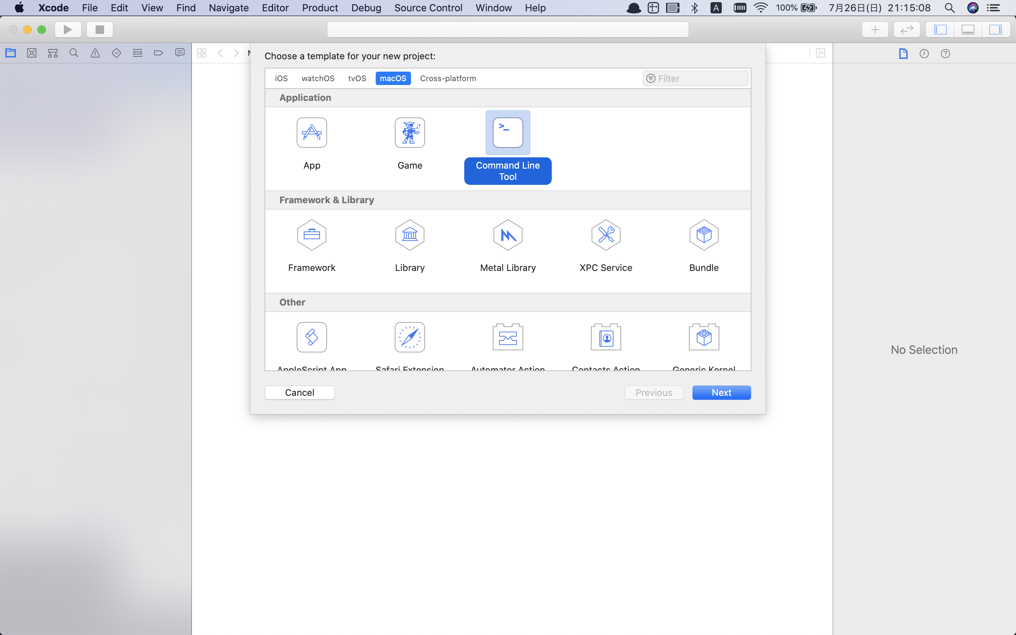Click the Next button
1016x635 pixels.
721,393
